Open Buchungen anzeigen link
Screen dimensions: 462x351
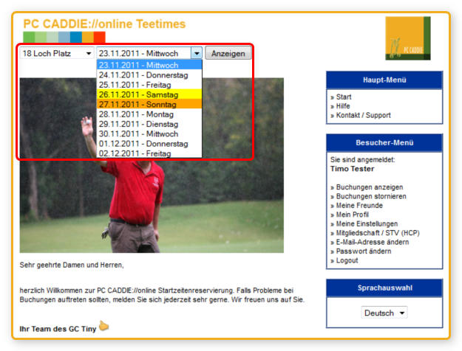(370, 188)
